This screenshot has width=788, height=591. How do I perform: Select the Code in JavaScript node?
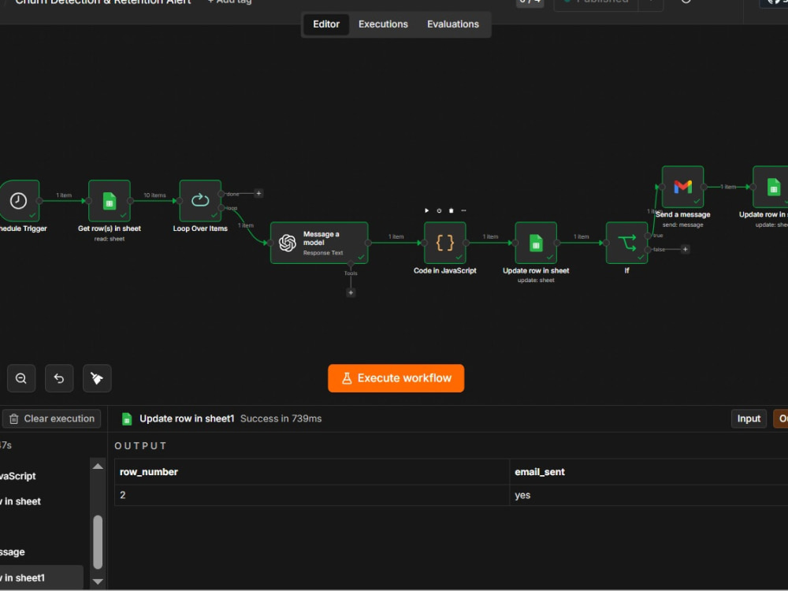[x=444, y=243]
